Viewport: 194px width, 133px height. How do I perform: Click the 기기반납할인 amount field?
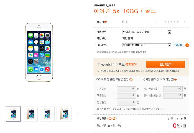(173, 89)
